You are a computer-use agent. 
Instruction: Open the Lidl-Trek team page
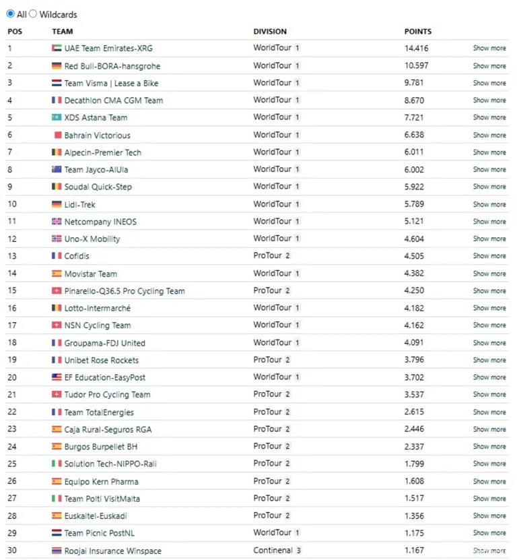point(80,205)
